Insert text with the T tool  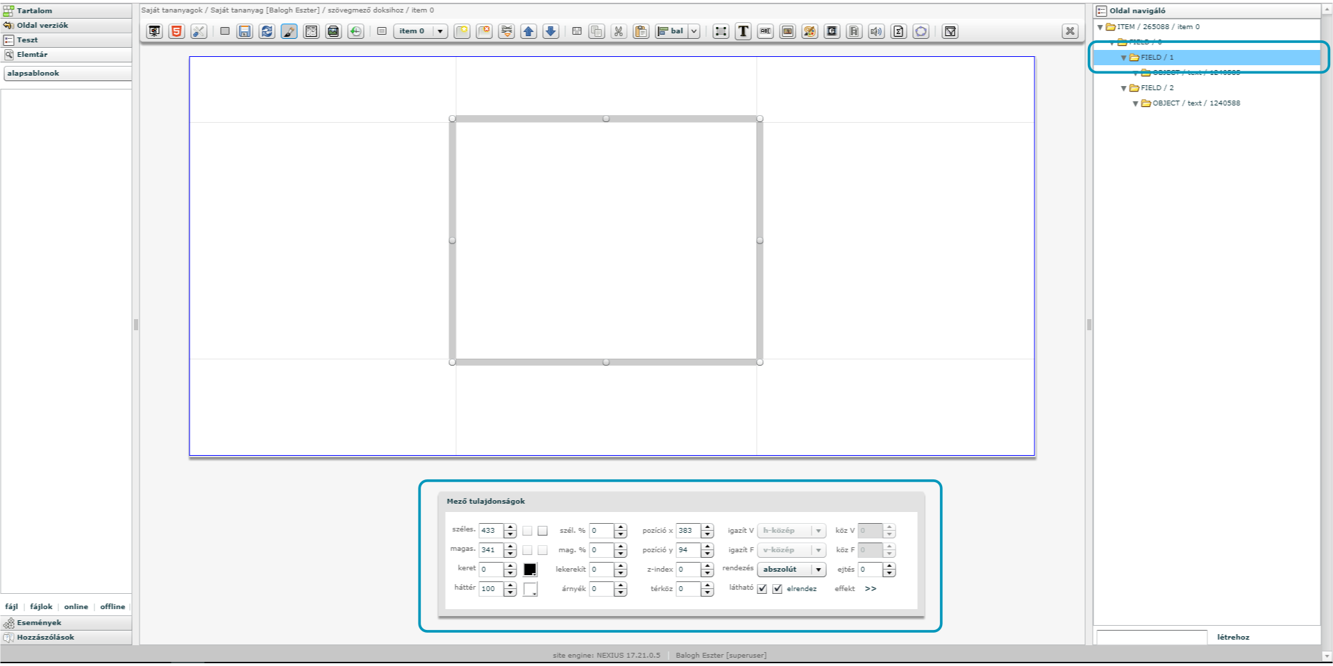[x=743, y=31]
